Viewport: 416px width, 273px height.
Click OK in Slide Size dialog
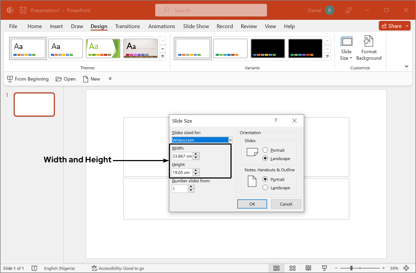click(252, 204)
